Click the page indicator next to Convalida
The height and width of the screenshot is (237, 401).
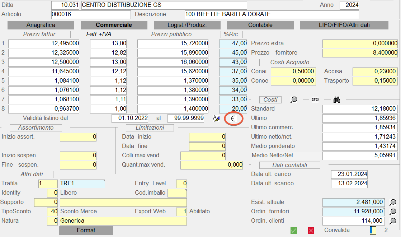pyautogui.click(x=373, y=230)
